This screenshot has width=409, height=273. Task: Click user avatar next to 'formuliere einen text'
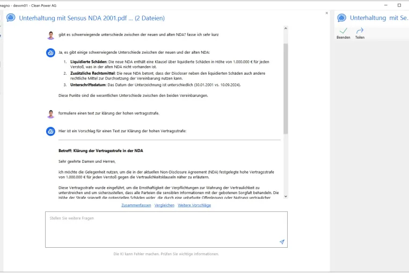tap(50, 114)
